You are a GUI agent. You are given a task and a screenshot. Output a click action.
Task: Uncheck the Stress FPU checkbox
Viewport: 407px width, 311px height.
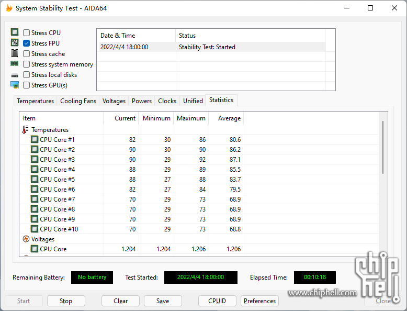click(x=26, y=43)
